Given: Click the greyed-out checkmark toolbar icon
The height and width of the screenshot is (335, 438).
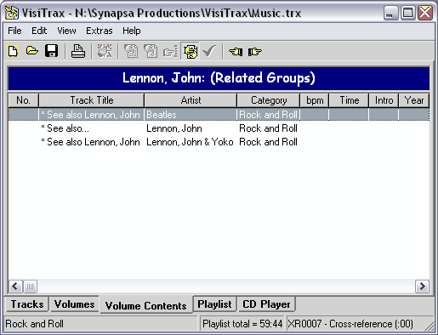Looking at the screenshot, I should (x=209, y=51).
